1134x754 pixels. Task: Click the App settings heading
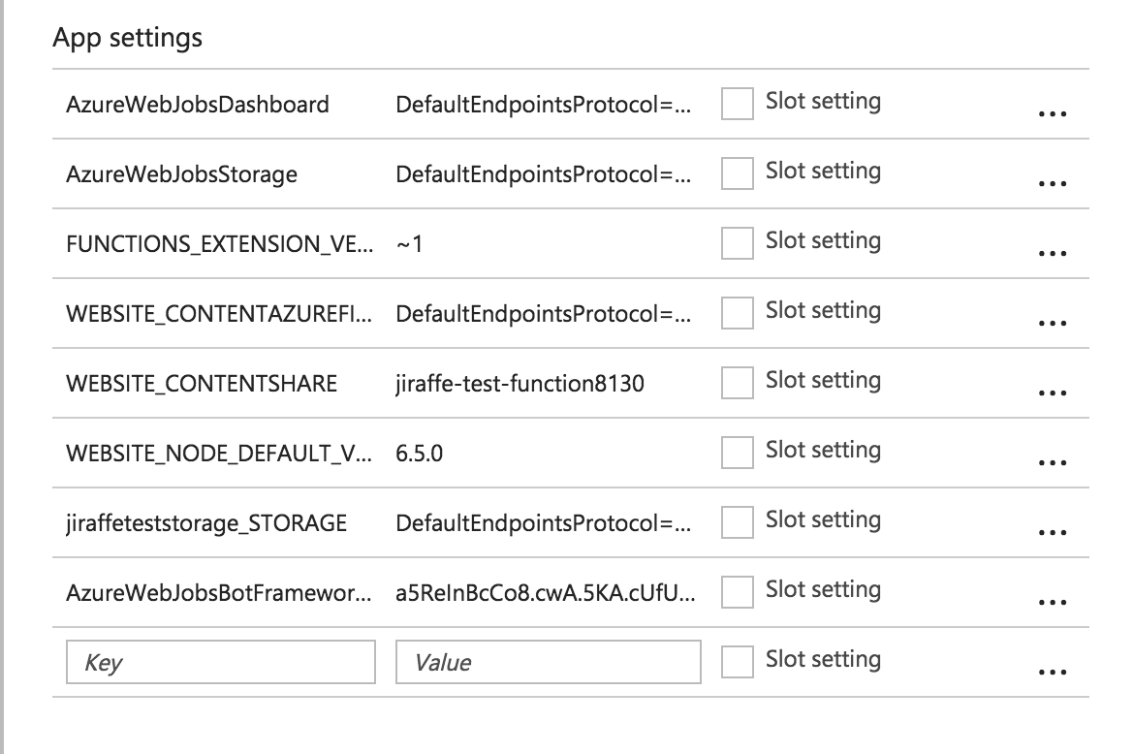tap(127, 38)
